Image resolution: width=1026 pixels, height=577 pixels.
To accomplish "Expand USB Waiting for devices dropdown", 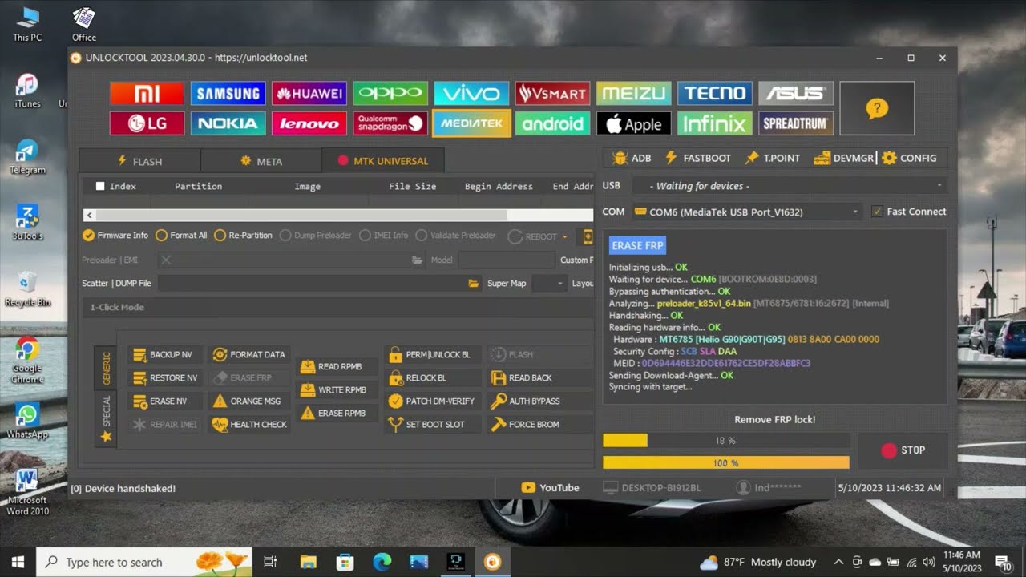I will (x=789, y=186).
